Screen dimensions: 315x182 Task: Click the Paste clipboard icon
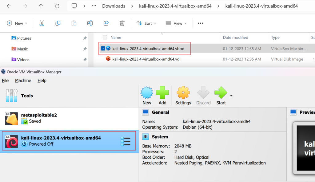pyautogui.click(x=74, y=23)
